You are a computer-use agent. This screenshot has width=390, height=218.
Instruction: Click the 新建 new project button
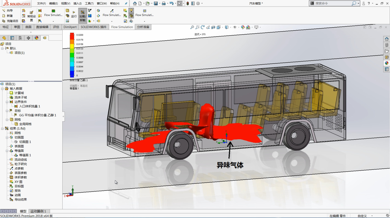8,16
